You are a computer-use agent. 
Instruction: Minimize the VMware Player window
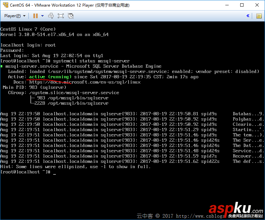[x=227, y=5]
